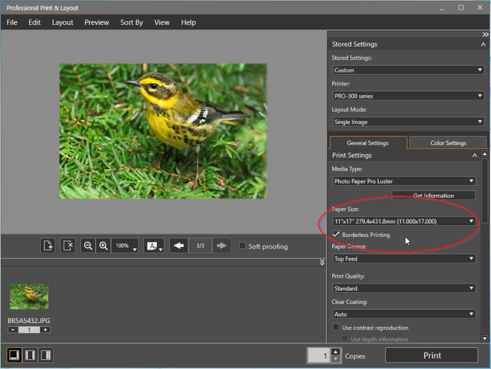Zoom out with the magnifier minus icon

(x=88, y=246)
